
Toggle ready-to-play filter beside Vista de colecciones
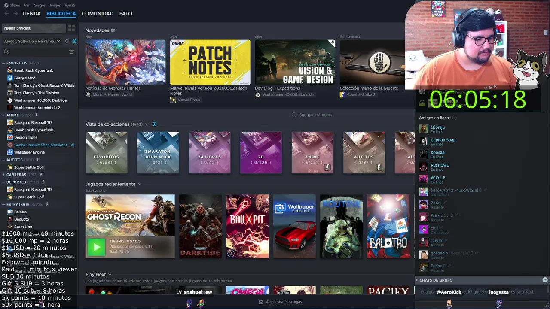155,124
